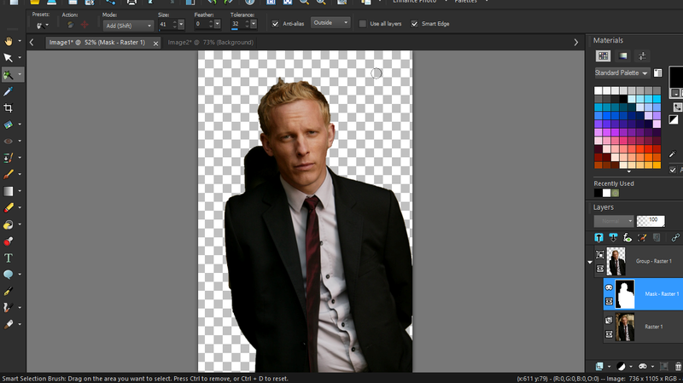Image resolution: width=683 pixels, height=383 pixels.
Task: Select the Raster 1 layer thumbnail
Action: pyautogui.click(x=625, y=327)
